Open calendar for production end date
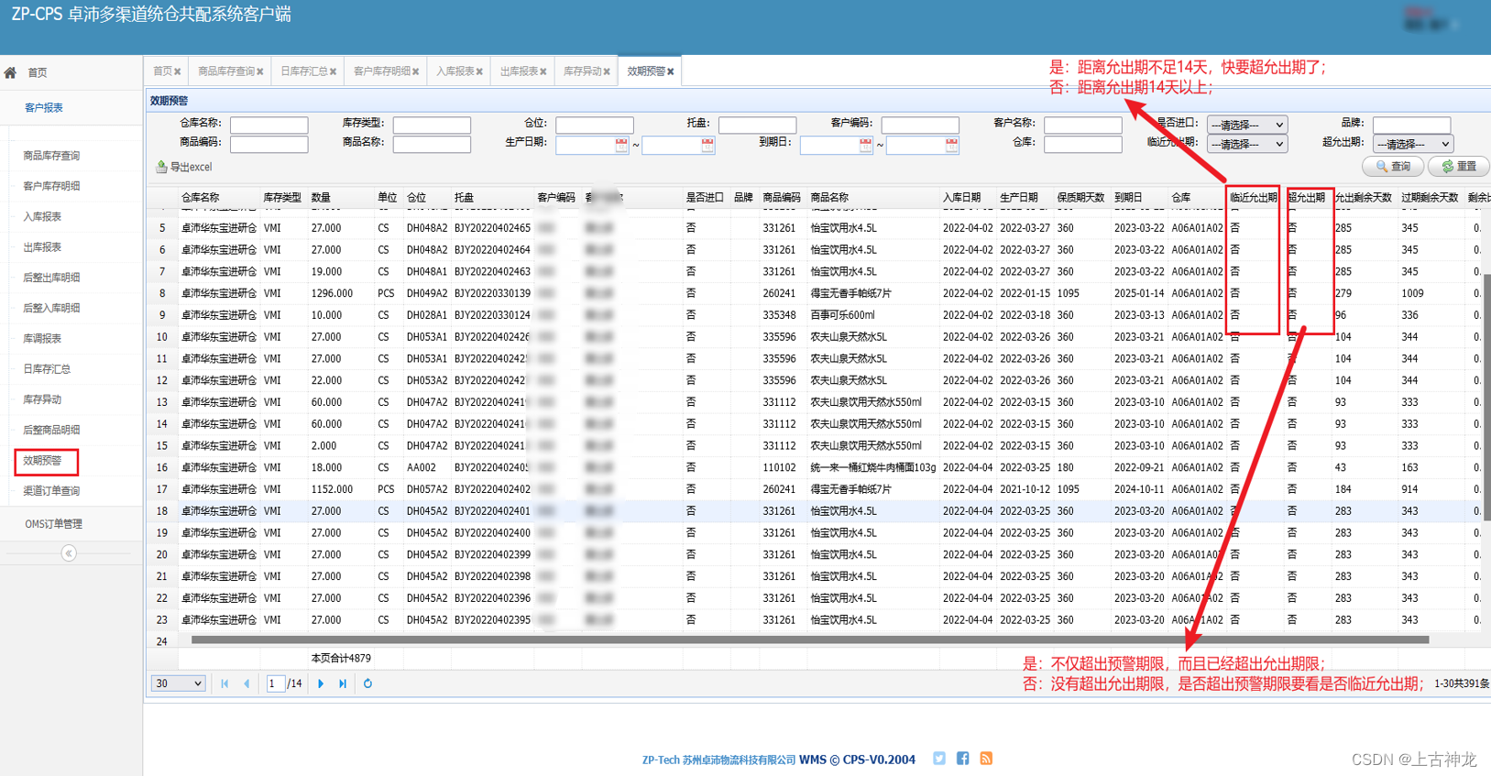The height and width of the screenshot is (776, 1491). tap(707, 145)
